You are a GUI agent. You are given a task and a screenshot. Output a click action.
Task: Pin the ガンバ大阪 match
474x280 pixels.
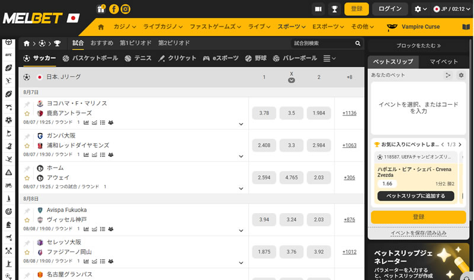27,137
